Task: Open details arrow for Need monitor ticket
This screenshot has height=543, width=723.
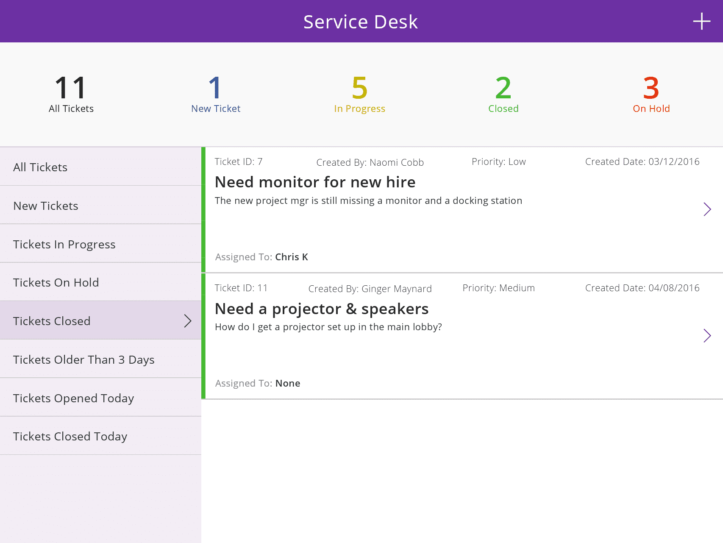Action: (707, 209)
